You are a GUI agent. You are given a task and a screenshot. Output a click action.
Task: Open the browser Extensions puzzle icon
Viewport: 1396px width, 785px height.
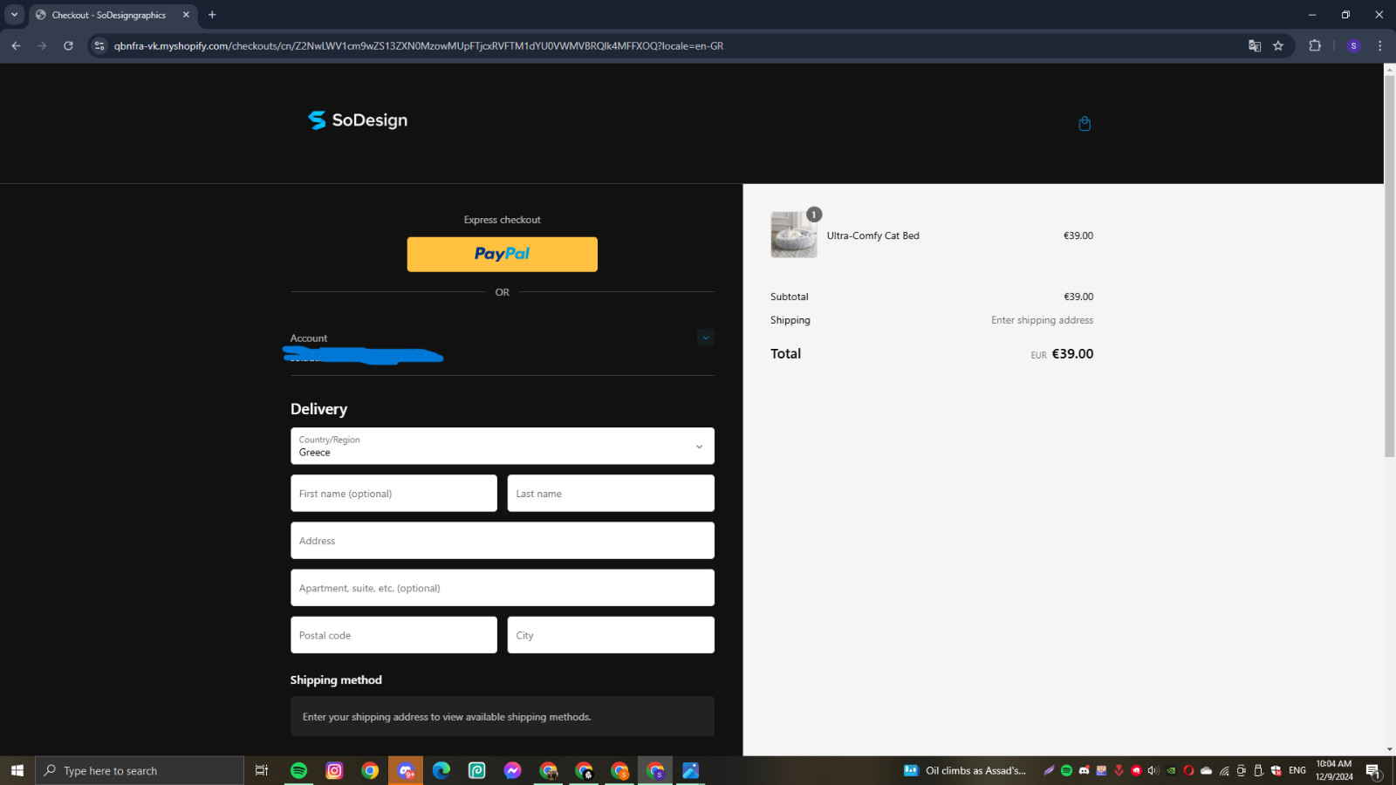(x=1315, y=46)
